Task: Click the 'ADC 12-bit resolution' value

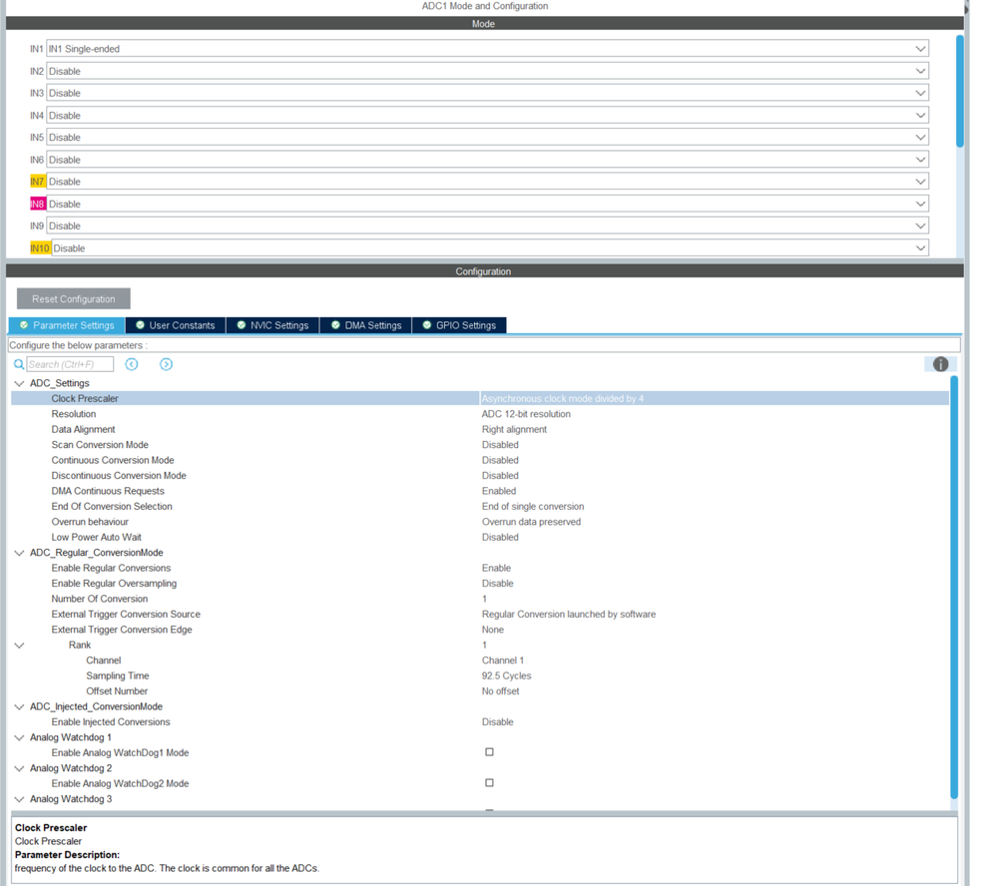Action: click(x=526, y=414)
